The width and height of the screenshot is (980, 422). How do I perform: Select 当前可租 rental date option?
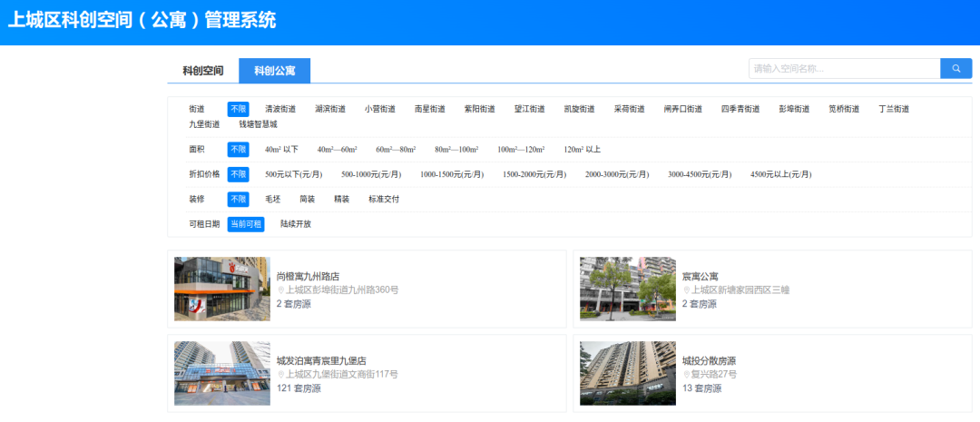pyautogui.click(x=246, y=224)
